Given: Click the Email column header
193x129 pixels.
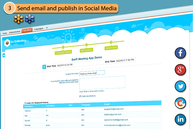Looking at the screenshot, I should pyautogui.click(x=107, y=104).
